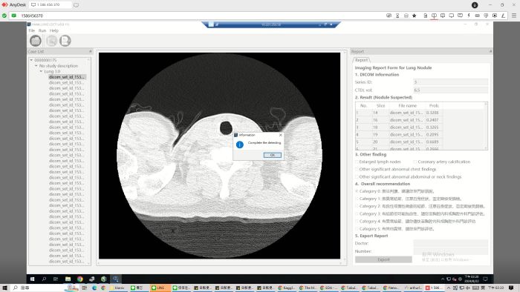This screenshot has width=520, height=292.
Task: Click the detection run toolbar icon
Action: (x=51, y=41)
